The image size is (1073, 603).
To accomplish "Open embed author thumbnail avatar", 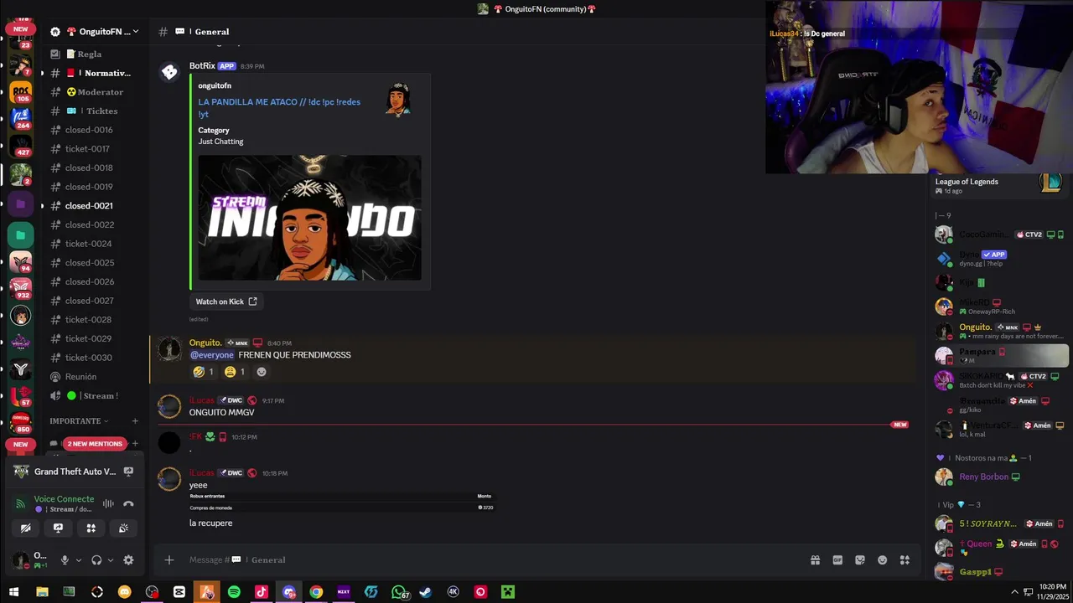I will [x=398, y=99].
